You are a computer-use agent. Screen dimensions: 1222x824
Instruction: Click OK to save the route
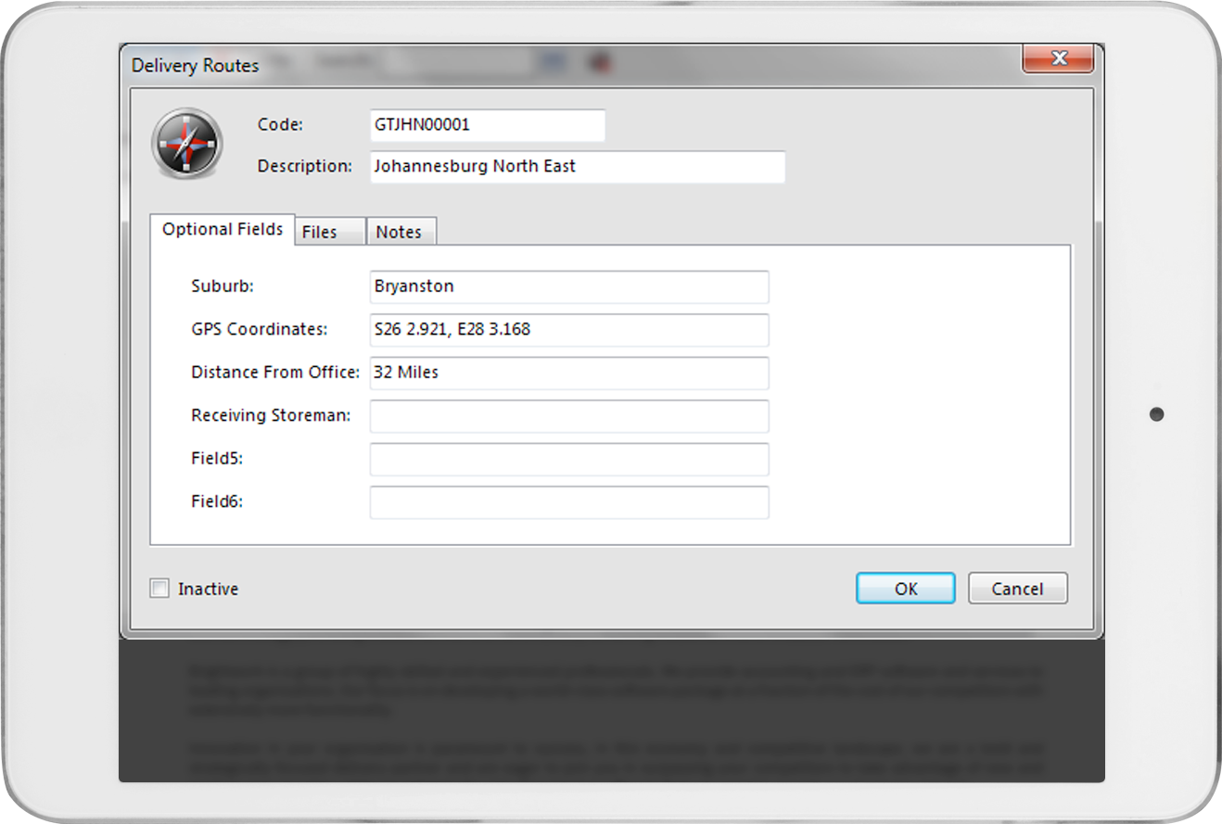[x=905, y=589]
